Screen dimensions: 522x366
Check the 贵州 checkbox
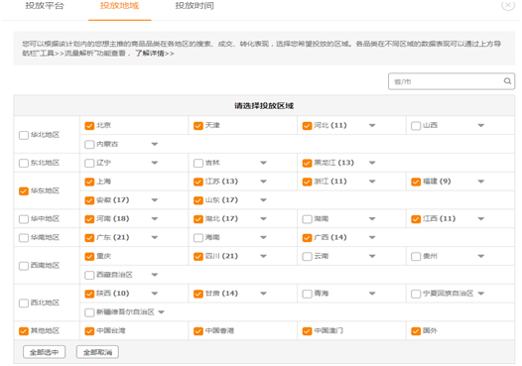(416, 257)
